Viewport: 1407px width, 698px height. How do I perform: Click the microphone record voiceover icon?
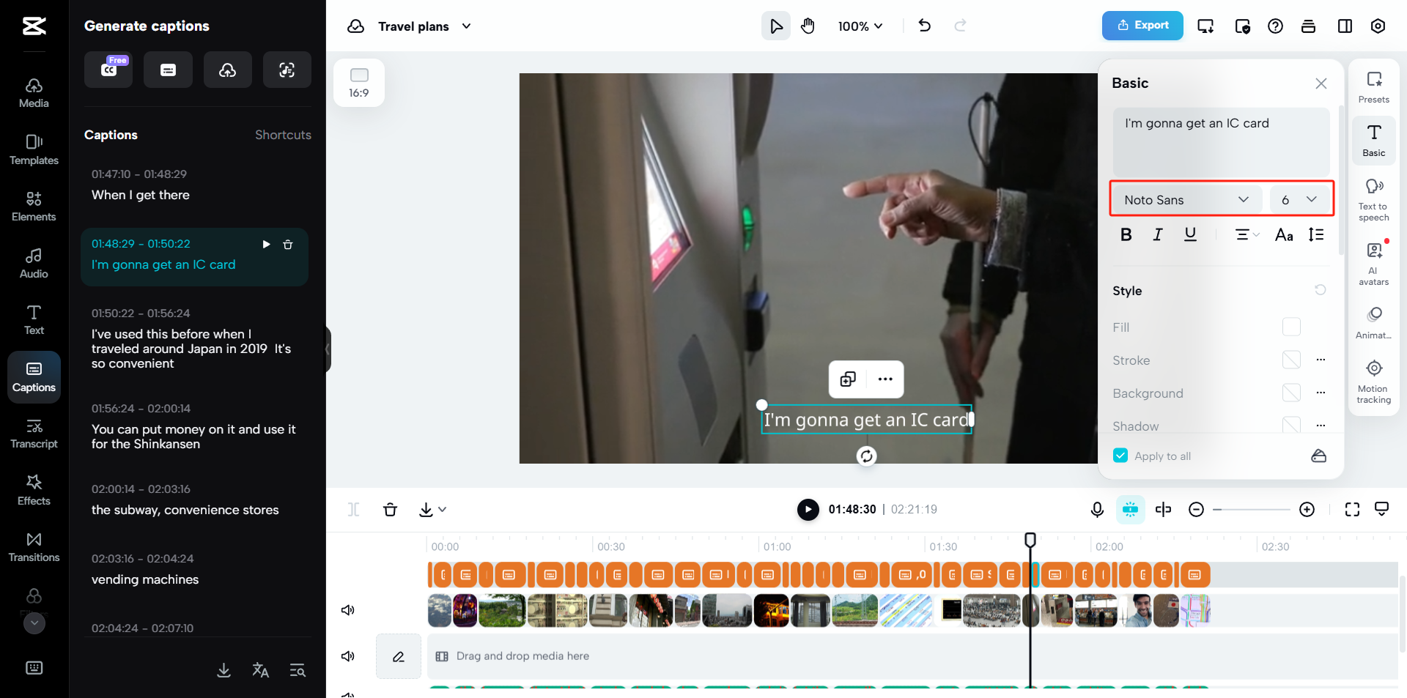click(x=1097, y=510)
